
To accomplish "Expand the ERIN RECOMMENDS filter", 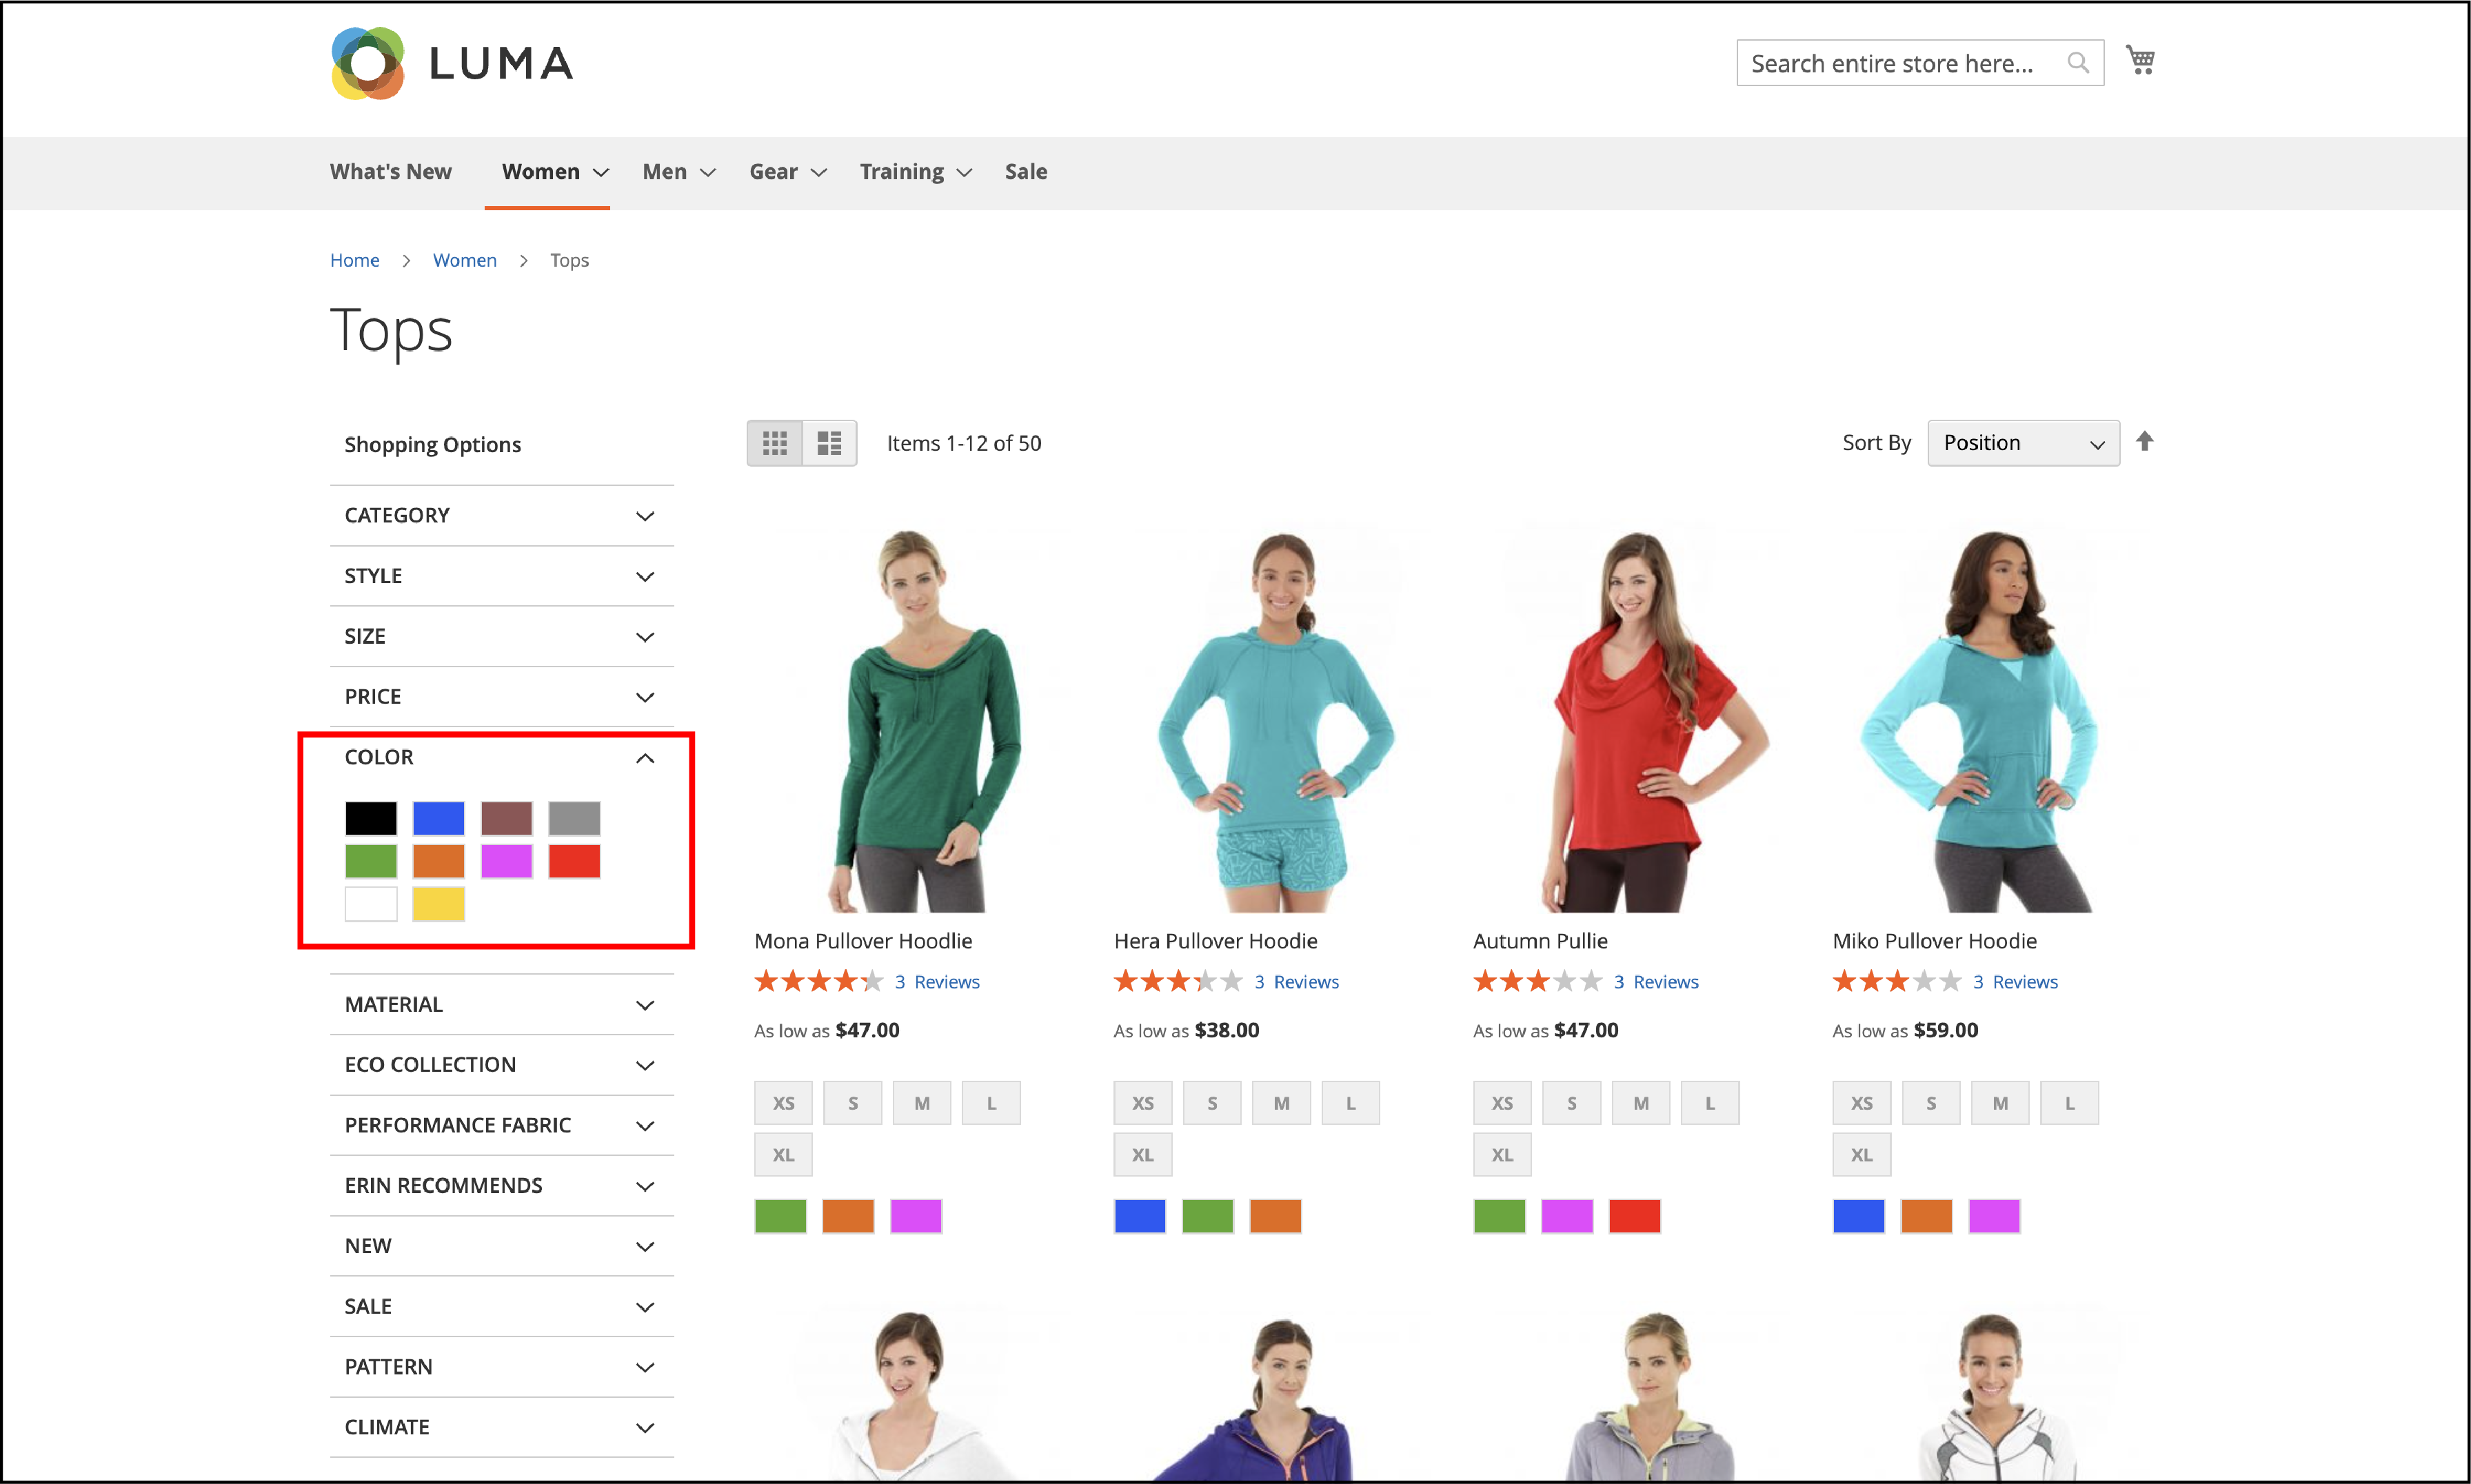I will click(502, 1185).
